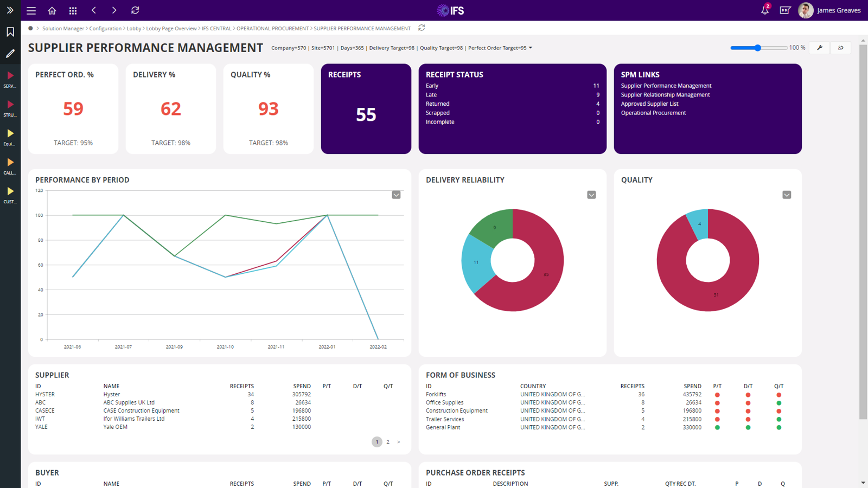The height and width of the screenshot is (488, 868).
Task: Select General Plant form of business row
Action: point(610,427)
